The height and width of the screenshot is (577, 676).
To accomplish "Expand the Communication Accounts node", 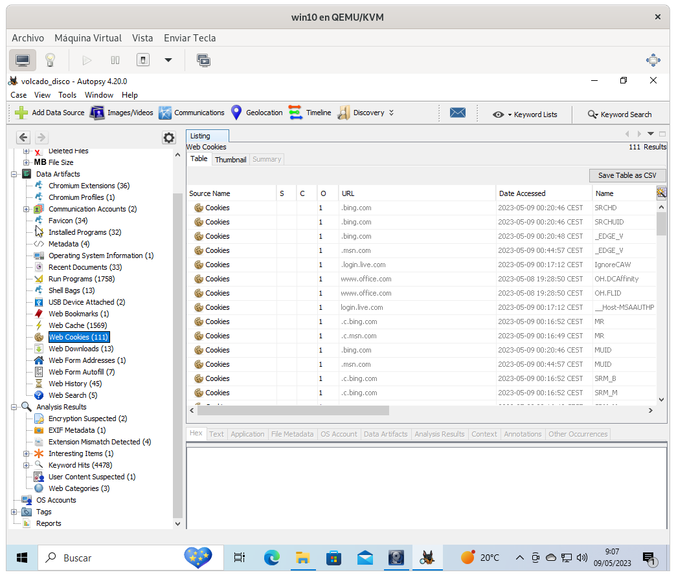I will (x=27, y=209).
